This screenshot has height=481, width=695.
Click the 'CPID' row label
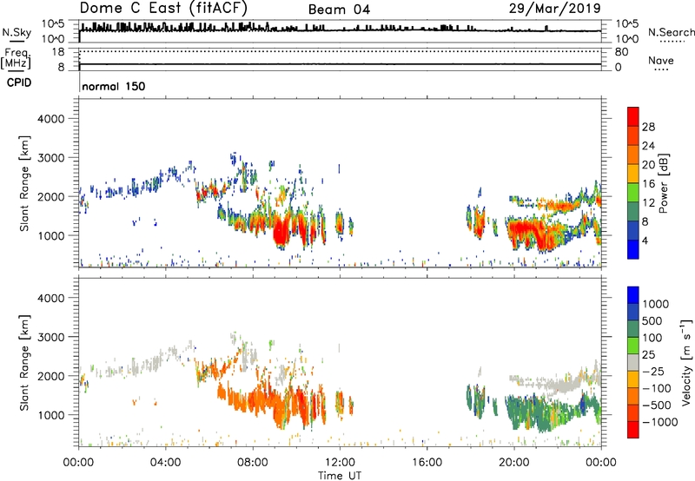(x=19, y=82)
